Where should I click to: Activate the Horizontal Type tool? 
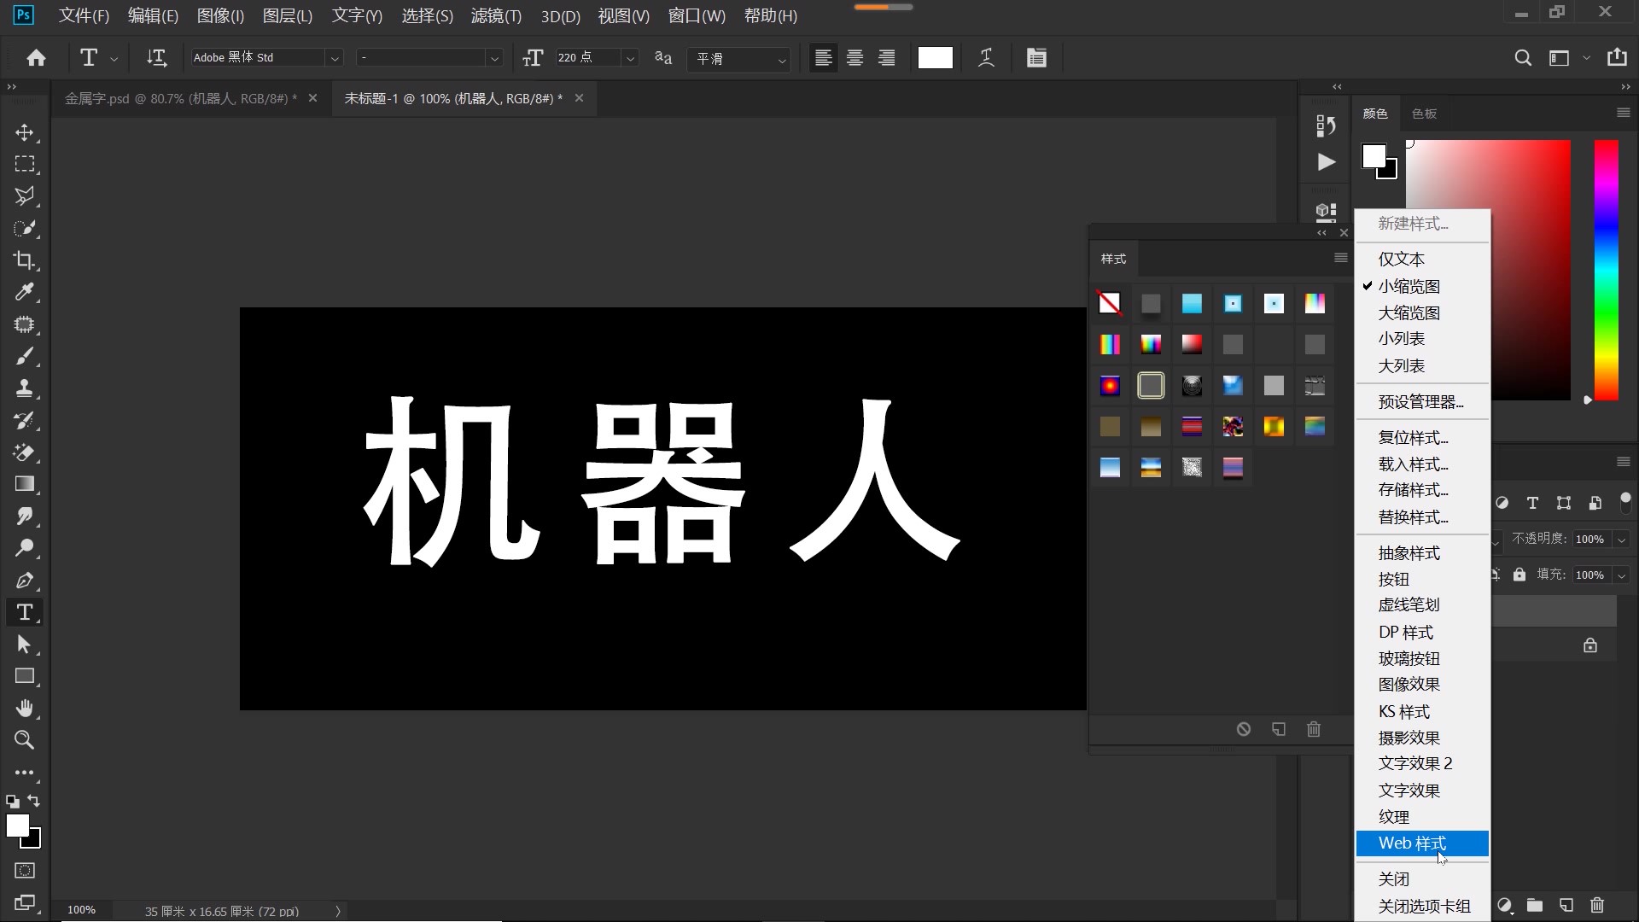click(25, 612)
